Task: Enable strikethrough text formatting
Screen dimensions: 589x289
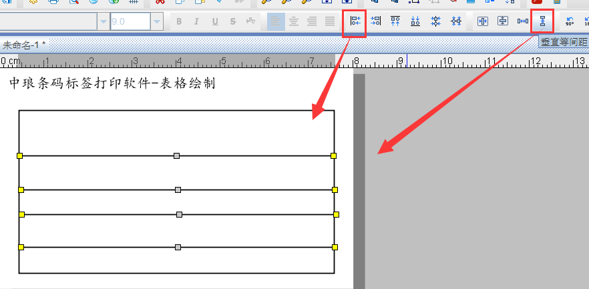Action: coord(233,21)
